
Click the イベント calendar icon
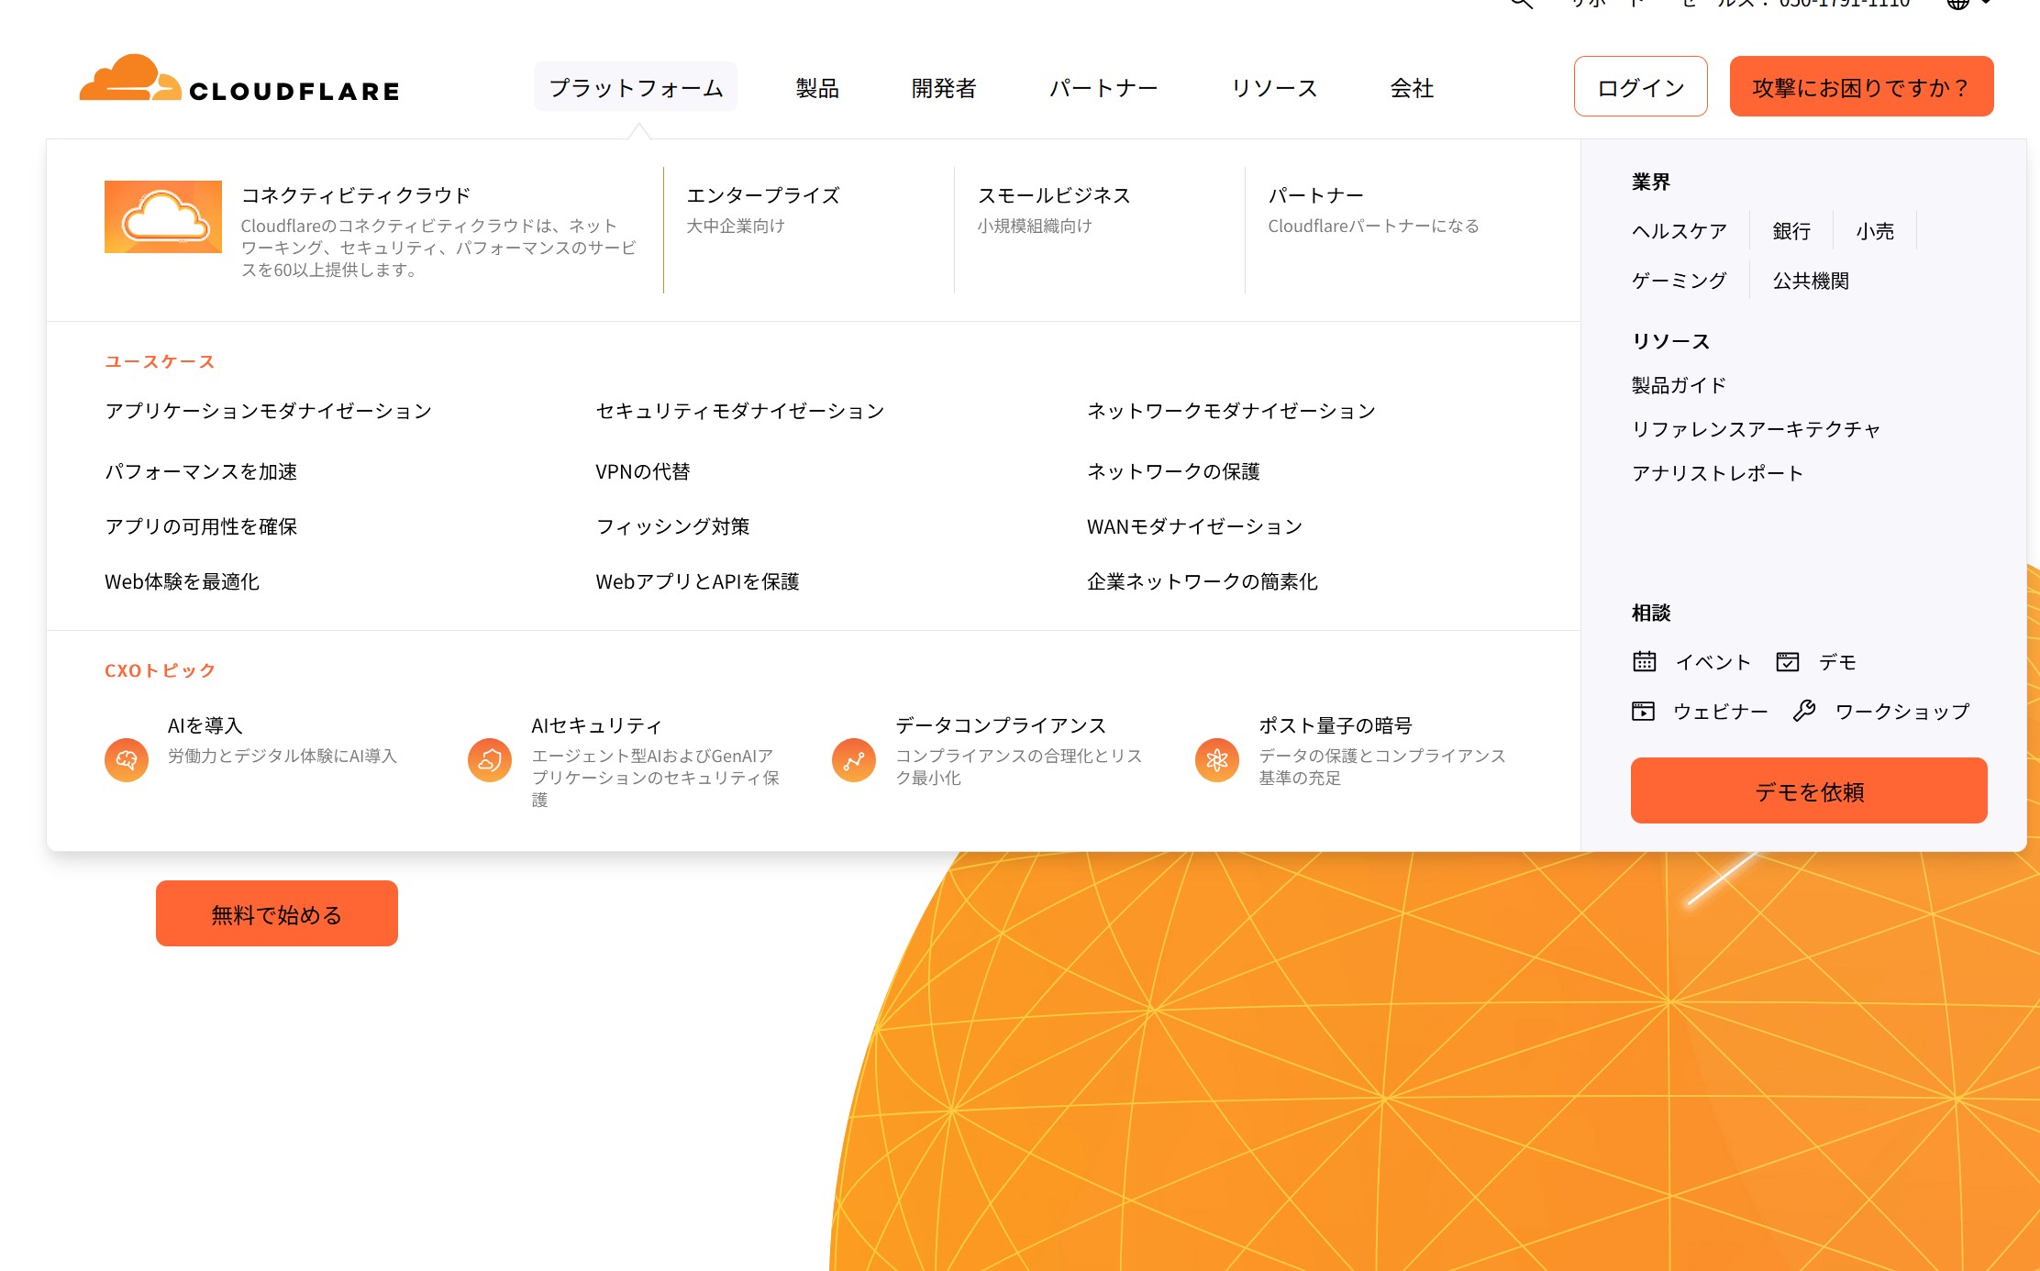(x=1644, y=662)
